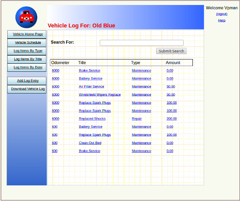
Task: Open Windshield Wipers Replace entry
Action: [x=100, y=95]
